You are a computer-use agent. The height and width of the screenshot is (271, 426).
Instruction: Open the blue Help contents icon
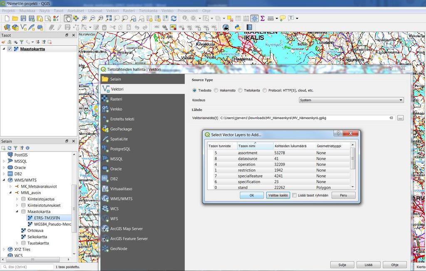click(250, 27)
